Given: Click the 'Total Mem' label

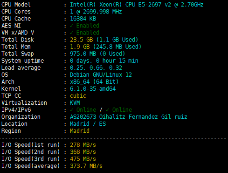Looking at the screenshot, I should point(16,47).
